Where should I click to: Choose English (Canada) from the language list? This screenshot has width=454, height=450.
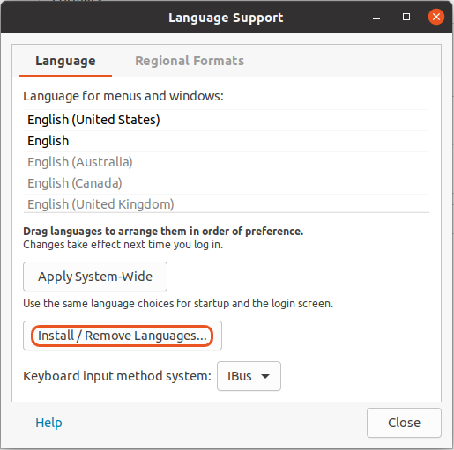(227, 183)
